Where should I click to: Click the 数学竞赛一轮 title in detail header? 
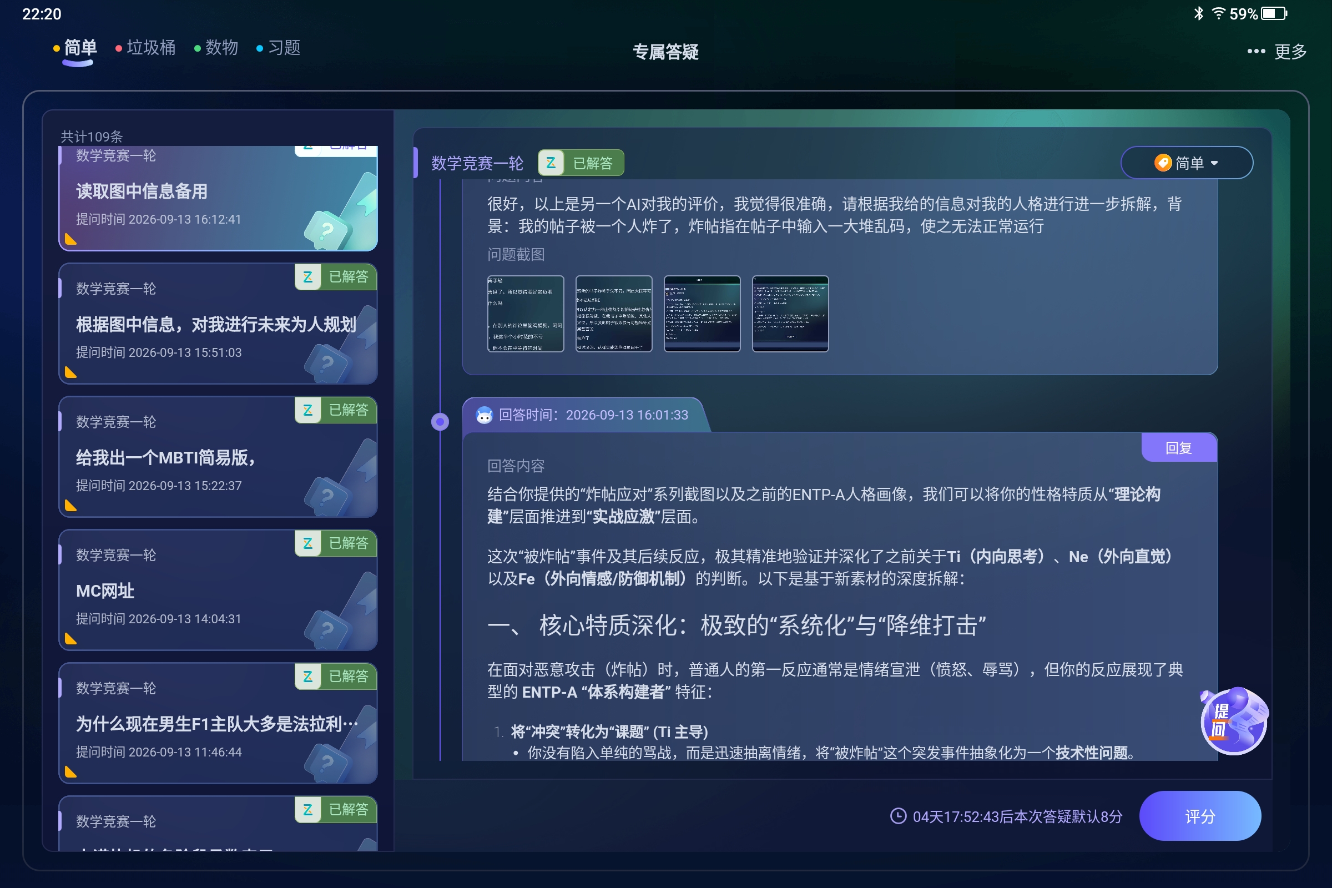click(x=477, y=163)
